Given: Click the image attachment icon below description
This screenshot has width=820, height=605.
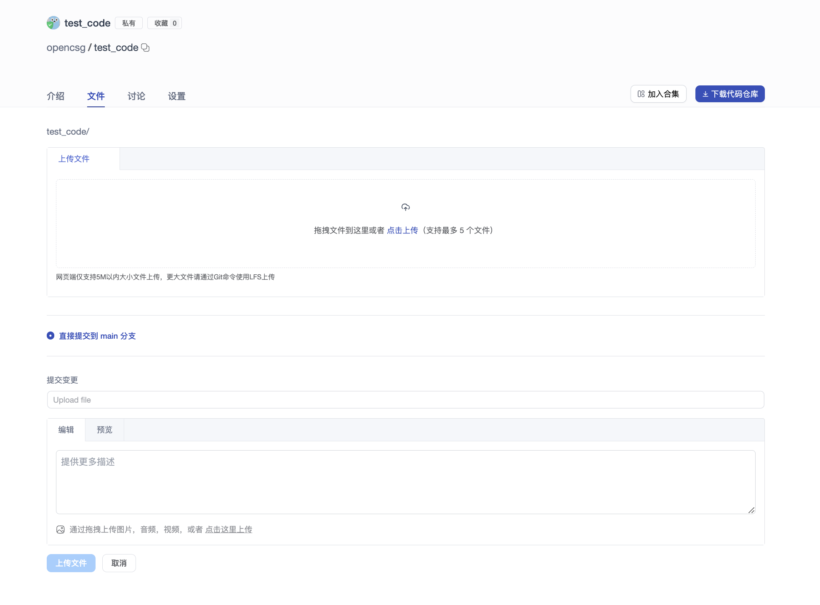Looking at the screenshot, I should pyautogui.click(x=60, y=529).
